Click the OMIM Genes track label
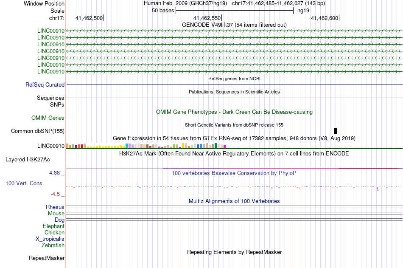The height and width of the screenshot is (268, 403). 48,118
